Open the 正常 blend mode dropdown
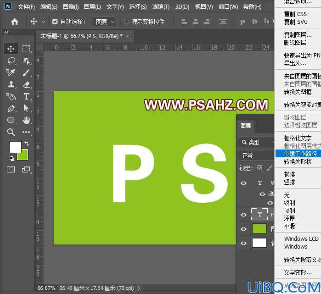Viewport: 321px width, 294px height. point(256,155)
